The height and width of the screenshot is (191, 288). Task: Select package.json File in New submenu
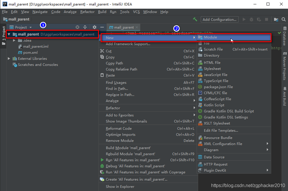234,87
